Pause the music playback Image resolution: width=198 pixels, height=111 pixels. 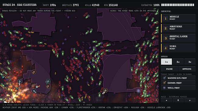[x=178, y=100]
